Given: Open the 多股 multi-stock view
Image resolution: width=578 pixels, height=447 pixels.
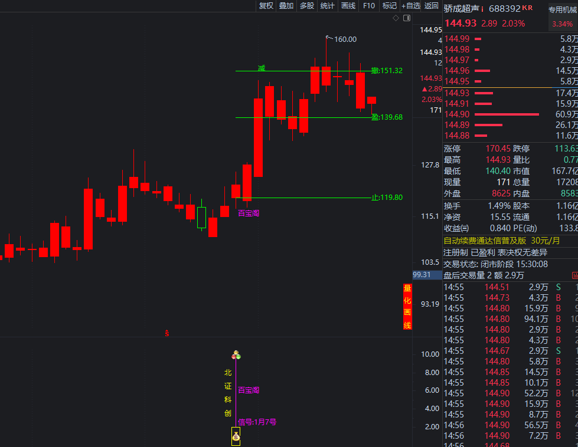Looking at the screenshot, I should [x=307, y=6].
